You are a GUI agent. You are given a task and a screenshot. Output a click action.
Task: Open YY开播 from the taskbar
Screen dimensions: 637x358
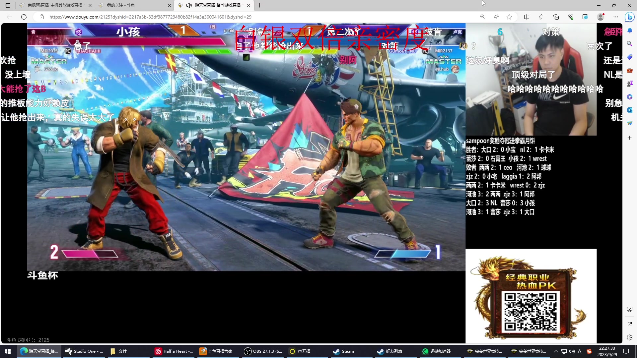[308, 351]
